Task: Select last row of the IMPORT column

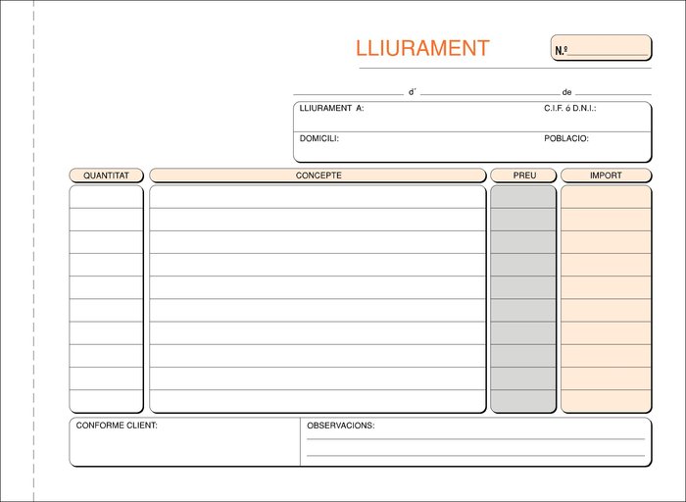Action: (606, 401)
